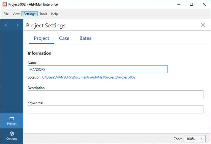Maximize the Aid4Mail window
Image resolution: width=211 pixels, height=144 pixels.
coord(191,4)
